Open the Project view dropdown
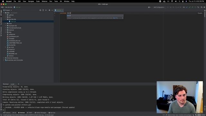The image size is (206, 116). 8,10
